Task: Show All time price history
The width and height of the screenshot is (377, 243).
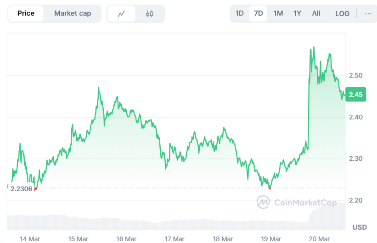Action: [316, 13]
